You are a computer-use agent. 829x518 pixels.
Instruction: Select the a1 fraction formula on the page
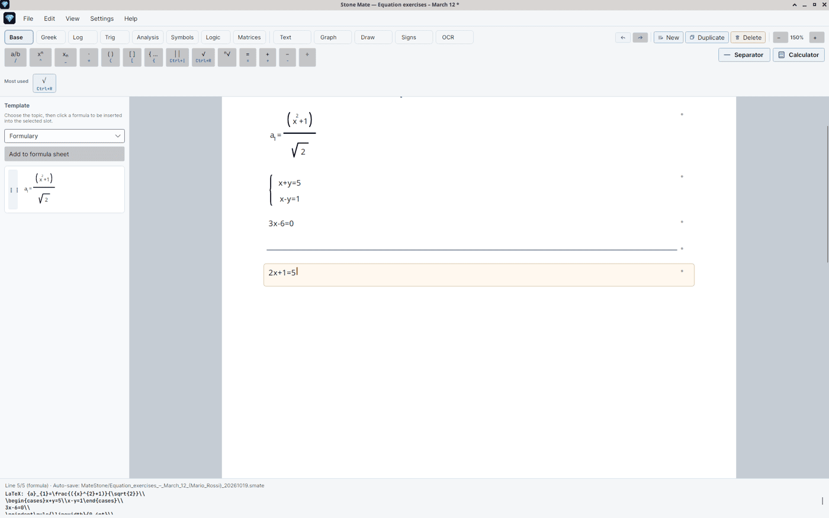click(x=293, y=135)
